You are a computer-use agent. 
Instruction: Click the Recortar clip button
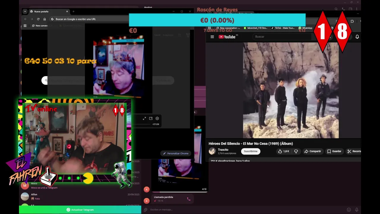tap(354, 151)
